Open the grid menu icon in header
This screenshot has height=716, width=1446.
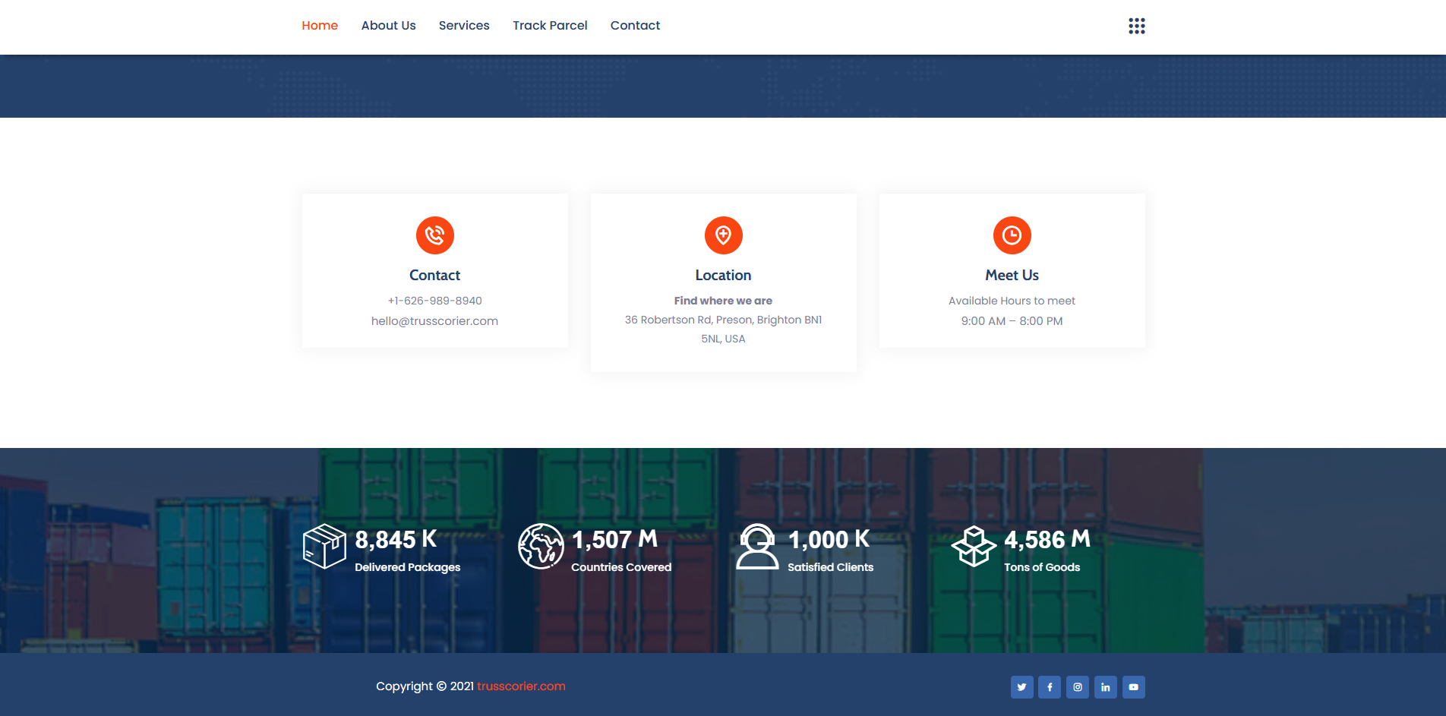(1136, 26)
